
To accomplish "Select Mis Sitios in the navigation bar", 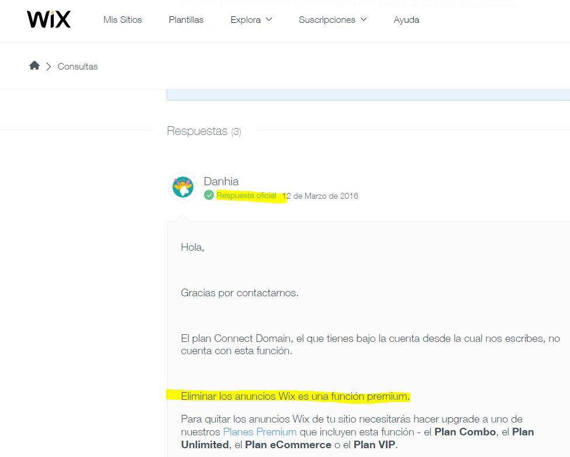I will pyautogui.click(x=122, y=19).
